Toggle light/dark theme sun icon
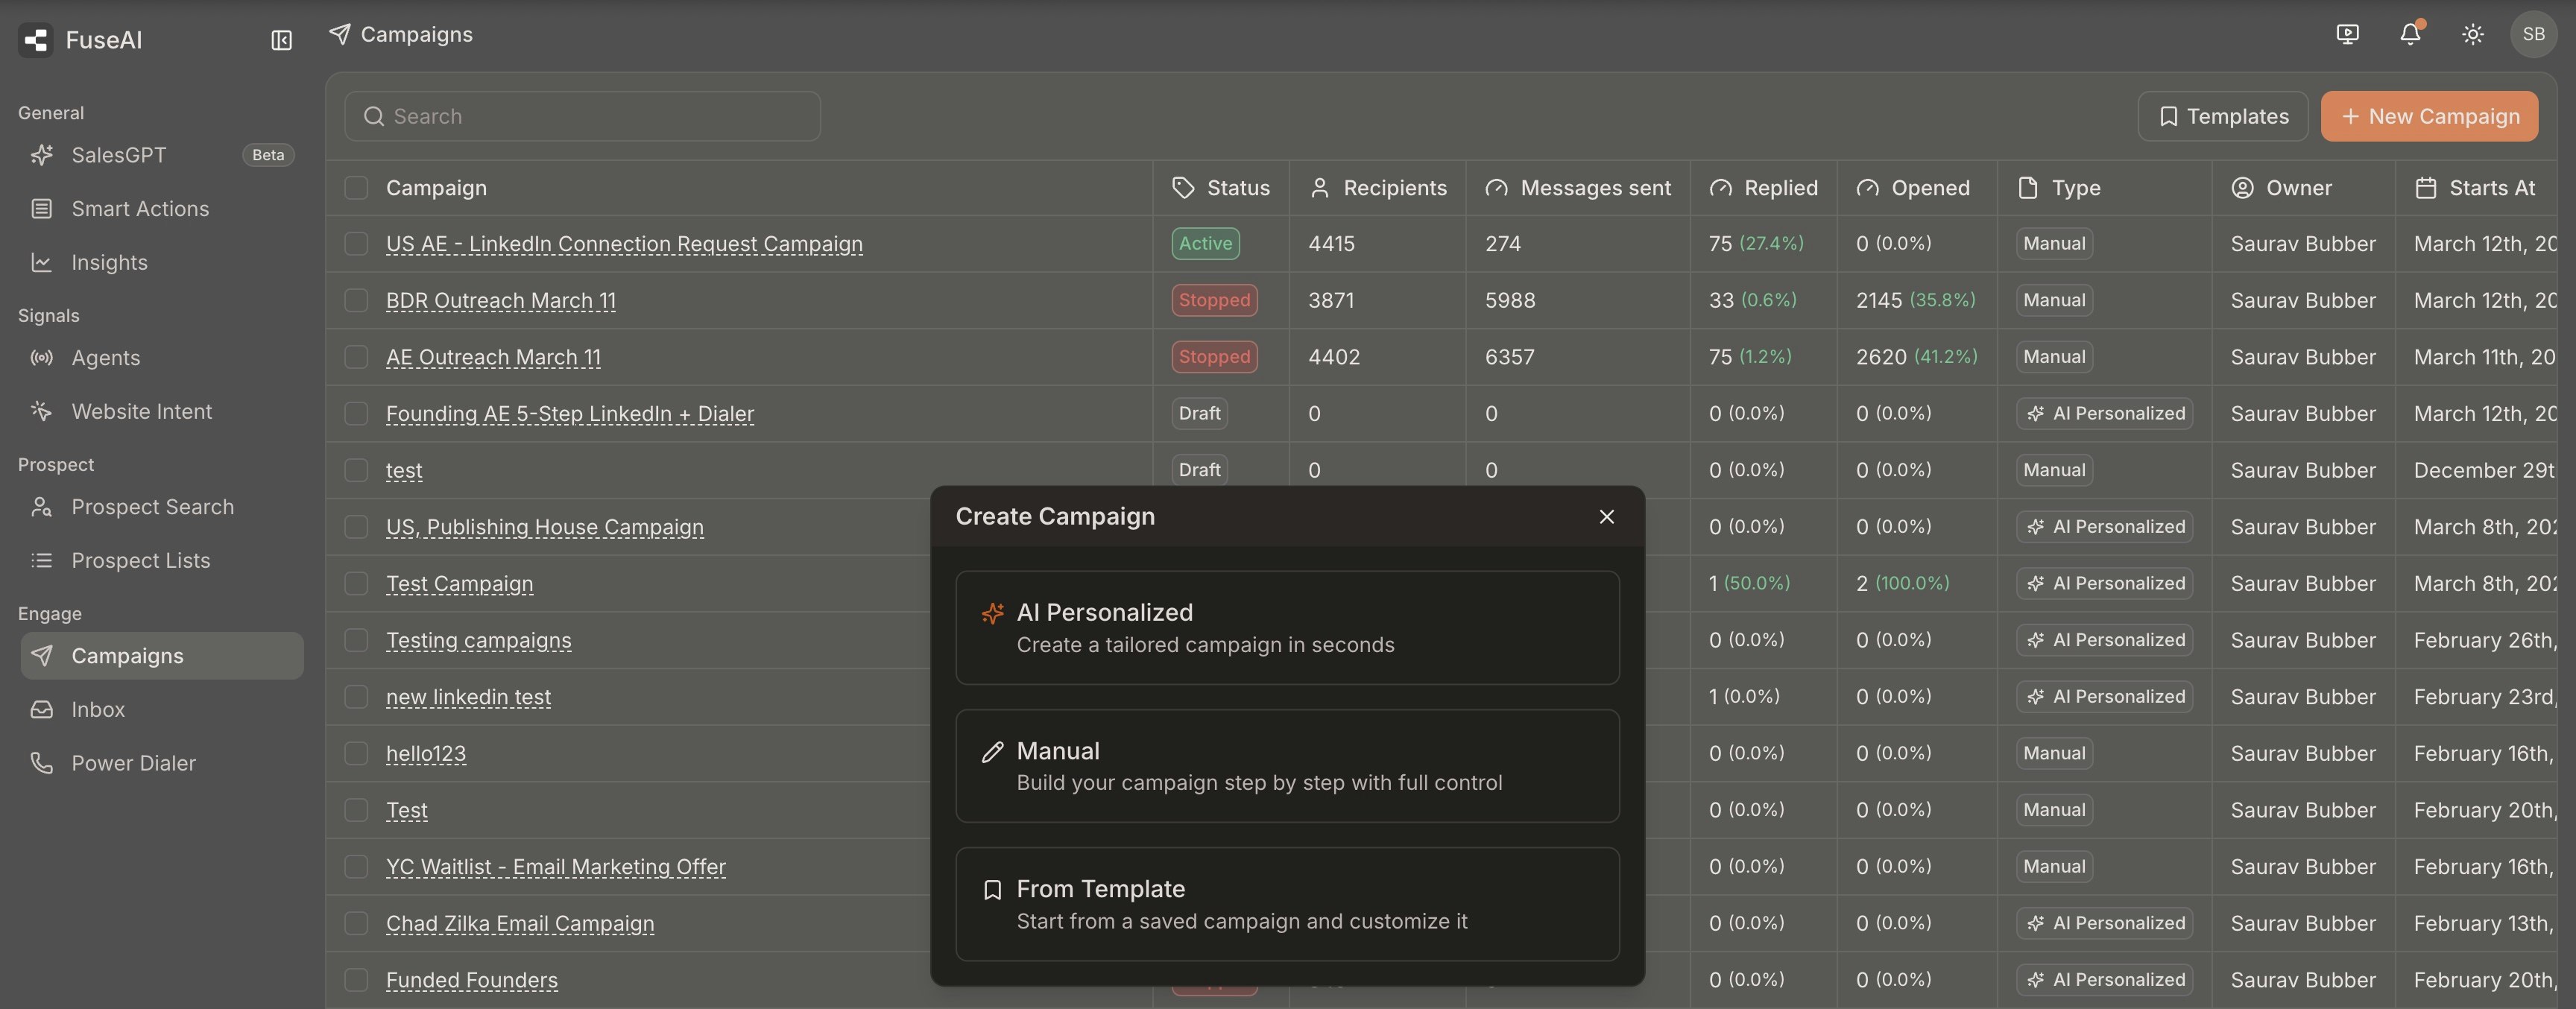Viewport: 2576px width, 1009px height. [x=2472, y=34]
